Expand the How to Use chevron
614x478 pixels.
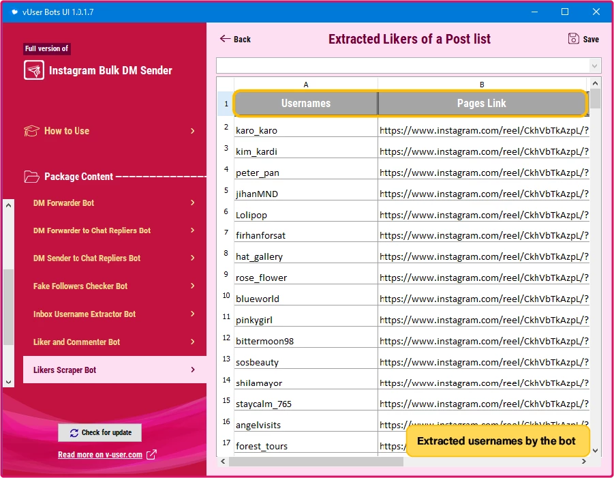point(192,131)
